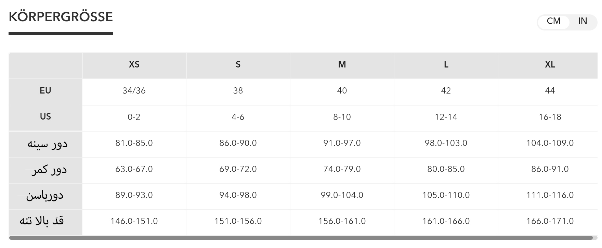The image size is (602, 248).
Task: Switch units to CM
Action: (553, 21)
